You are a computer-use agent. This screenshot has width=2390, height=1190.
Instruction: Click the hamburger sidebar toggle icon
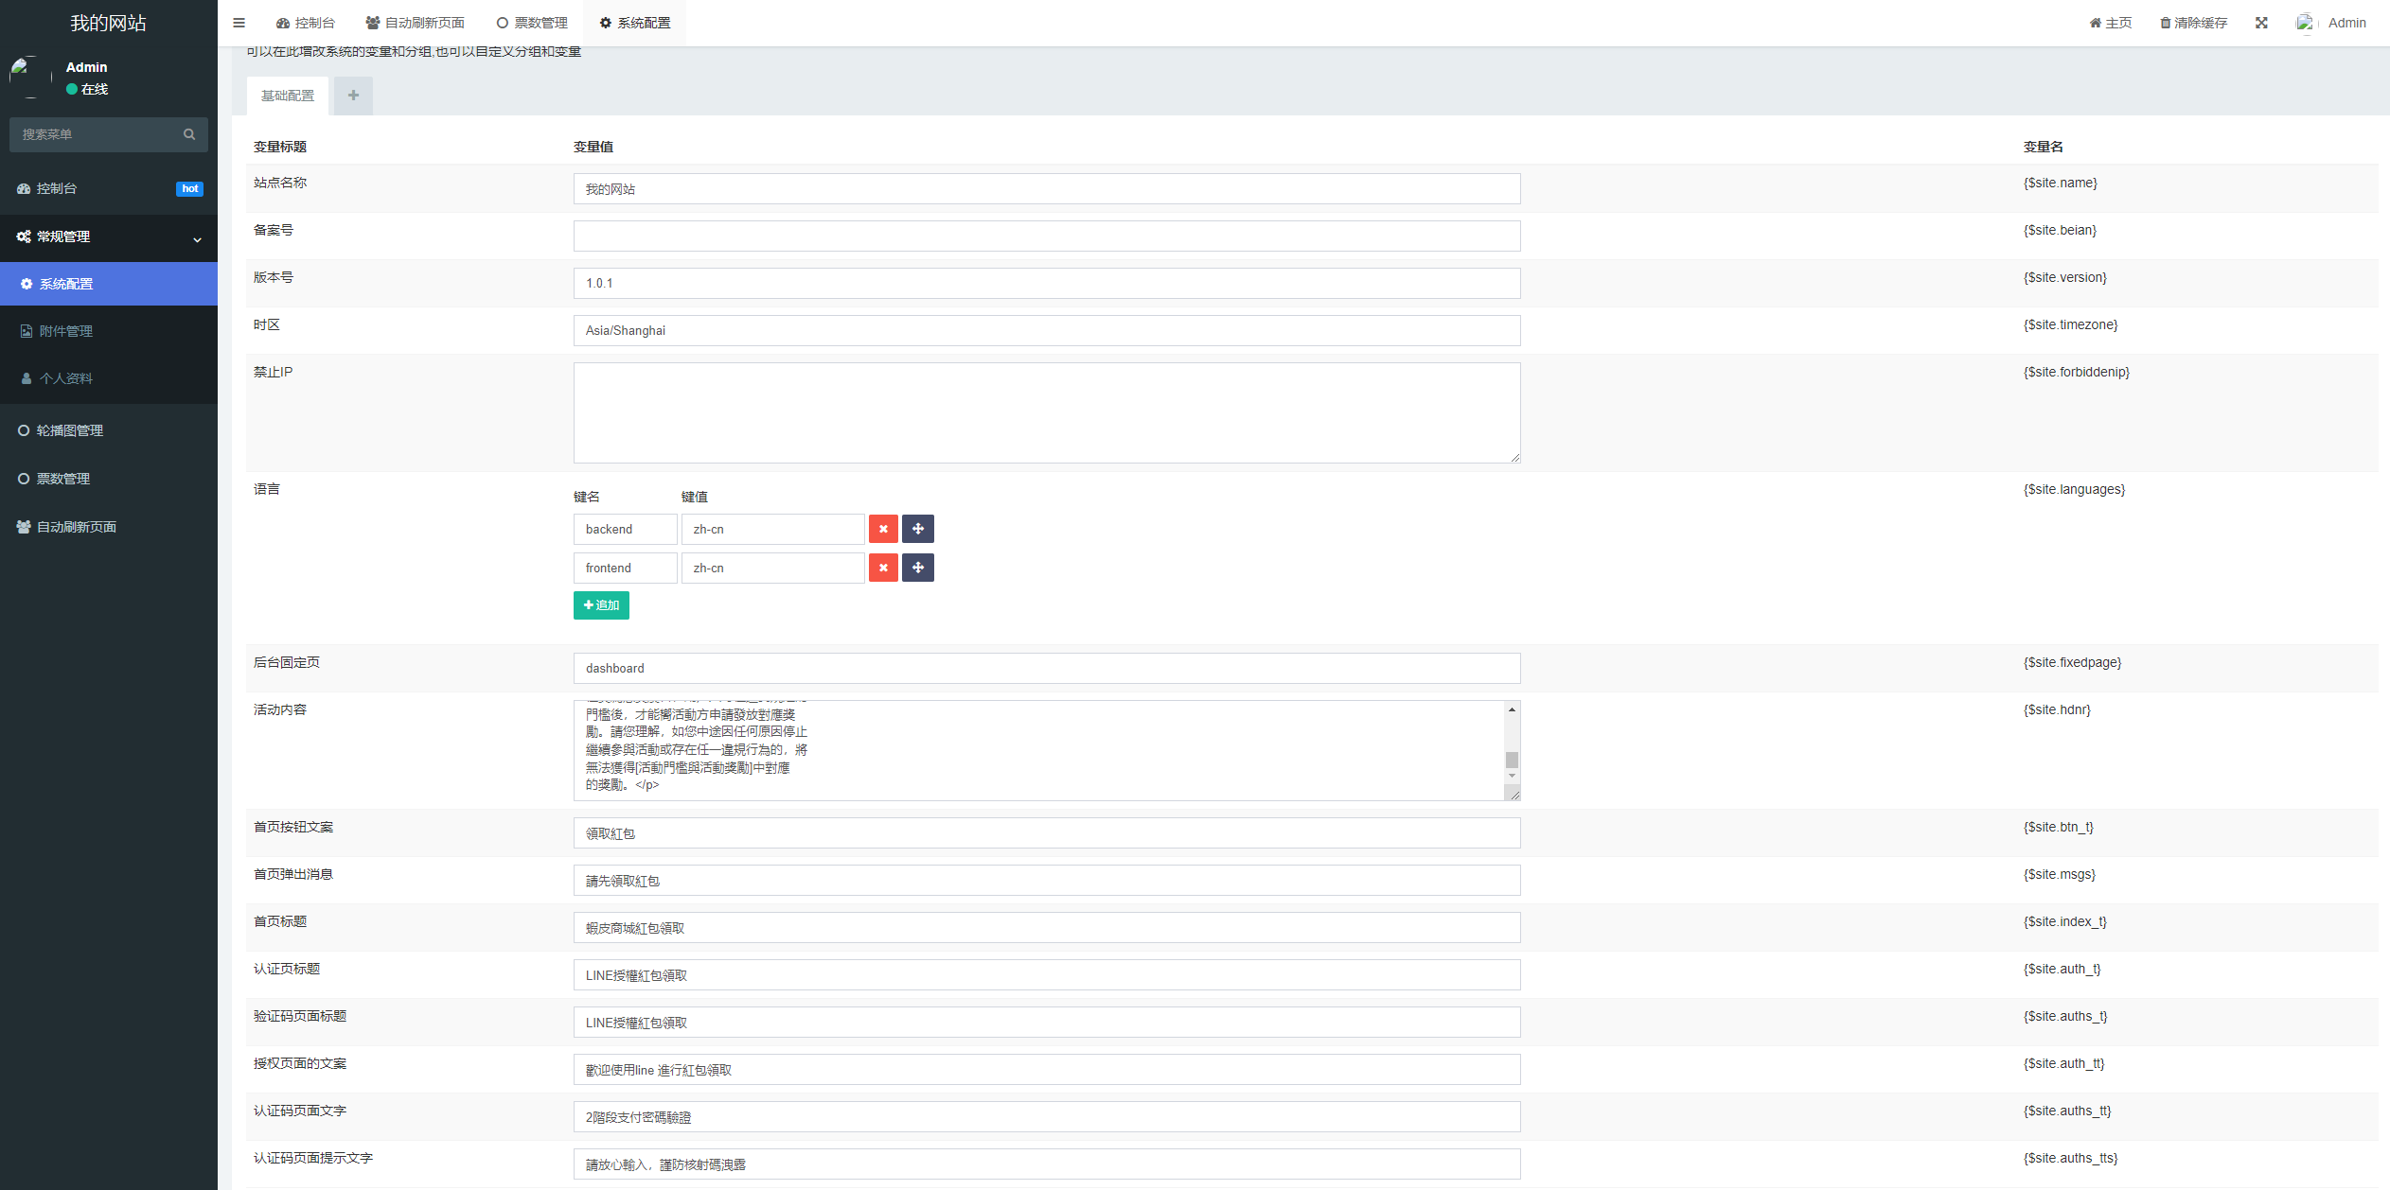(239, 23)
